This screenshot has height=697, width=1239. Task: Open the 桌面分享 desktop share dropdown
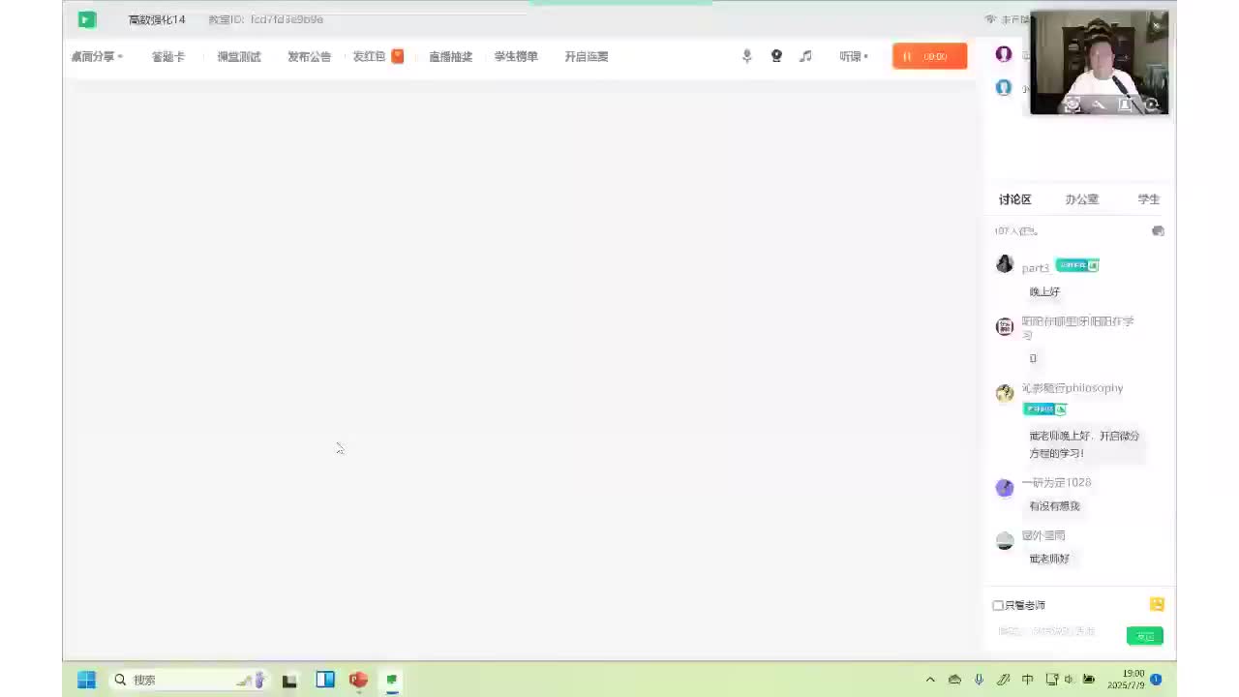tap(97, 57)
